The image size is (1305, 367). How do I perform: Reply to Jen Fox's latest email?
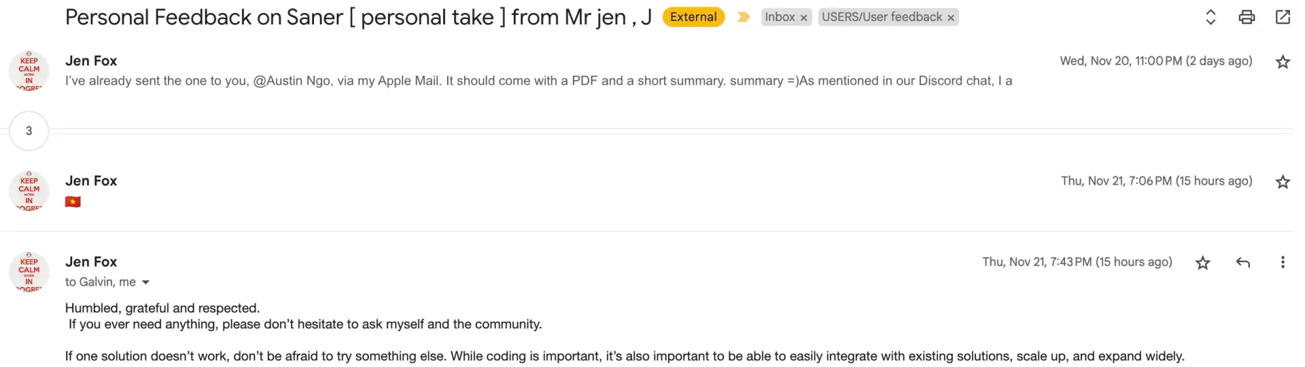pos(1243,263)
